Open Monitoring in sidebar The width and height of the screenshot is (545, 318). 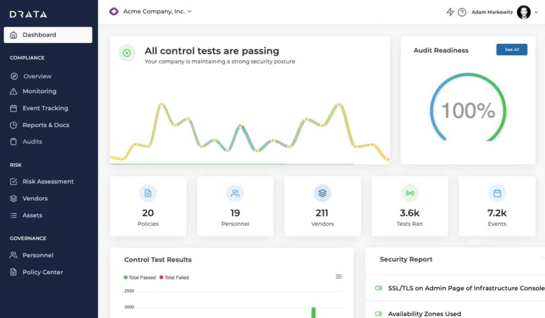click(39, 91)
